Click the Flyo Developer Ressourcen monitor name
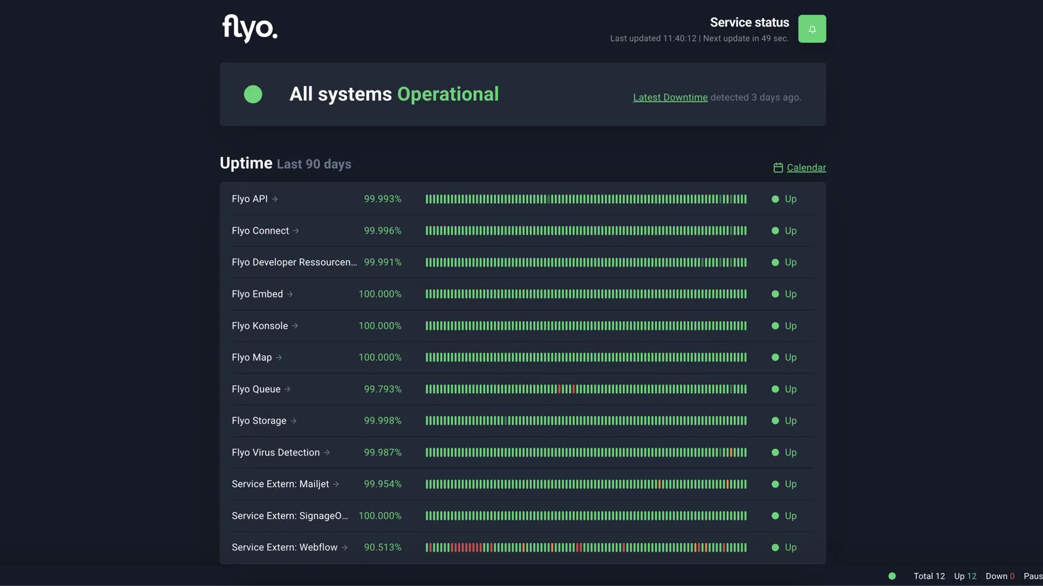Viewport: 1043px width, 586px height. 294,262
